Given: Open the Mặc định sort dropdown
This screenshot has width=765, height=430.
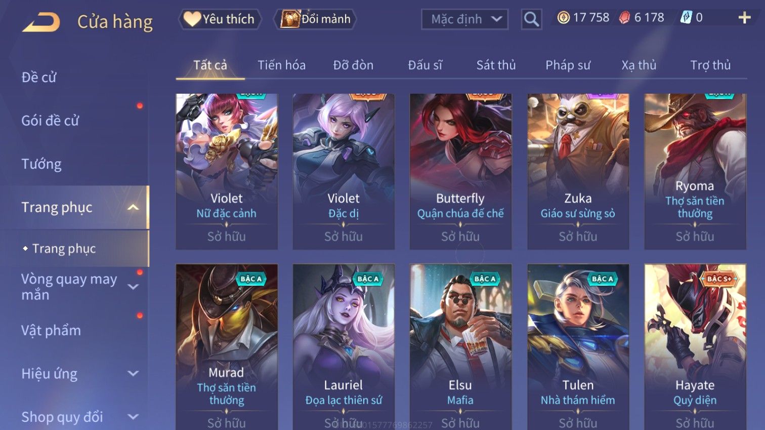Looking at the screenshot, I should [464, 19].
